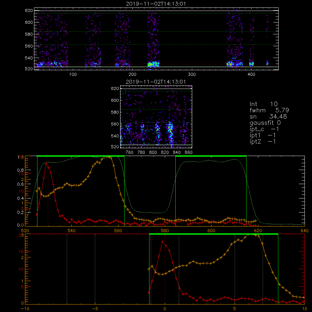
Task: Click x-axis label 100 on top spectrogram
Action: coord(73,74)
